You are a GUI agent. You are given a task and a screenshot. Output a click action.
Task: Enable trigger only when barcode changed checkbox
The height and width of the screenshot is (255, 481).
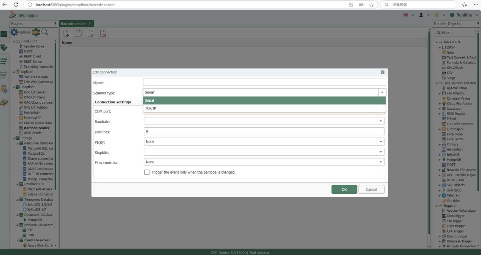(147, 172)
